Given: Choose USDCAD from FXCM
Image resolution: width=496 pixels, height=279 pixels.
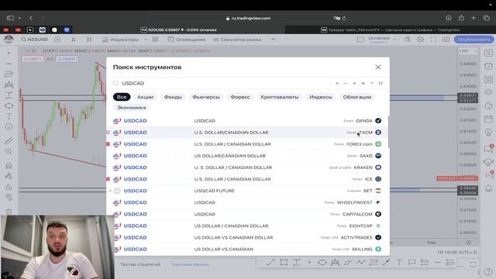Looking at the screenshot, I should click(247, 133).
